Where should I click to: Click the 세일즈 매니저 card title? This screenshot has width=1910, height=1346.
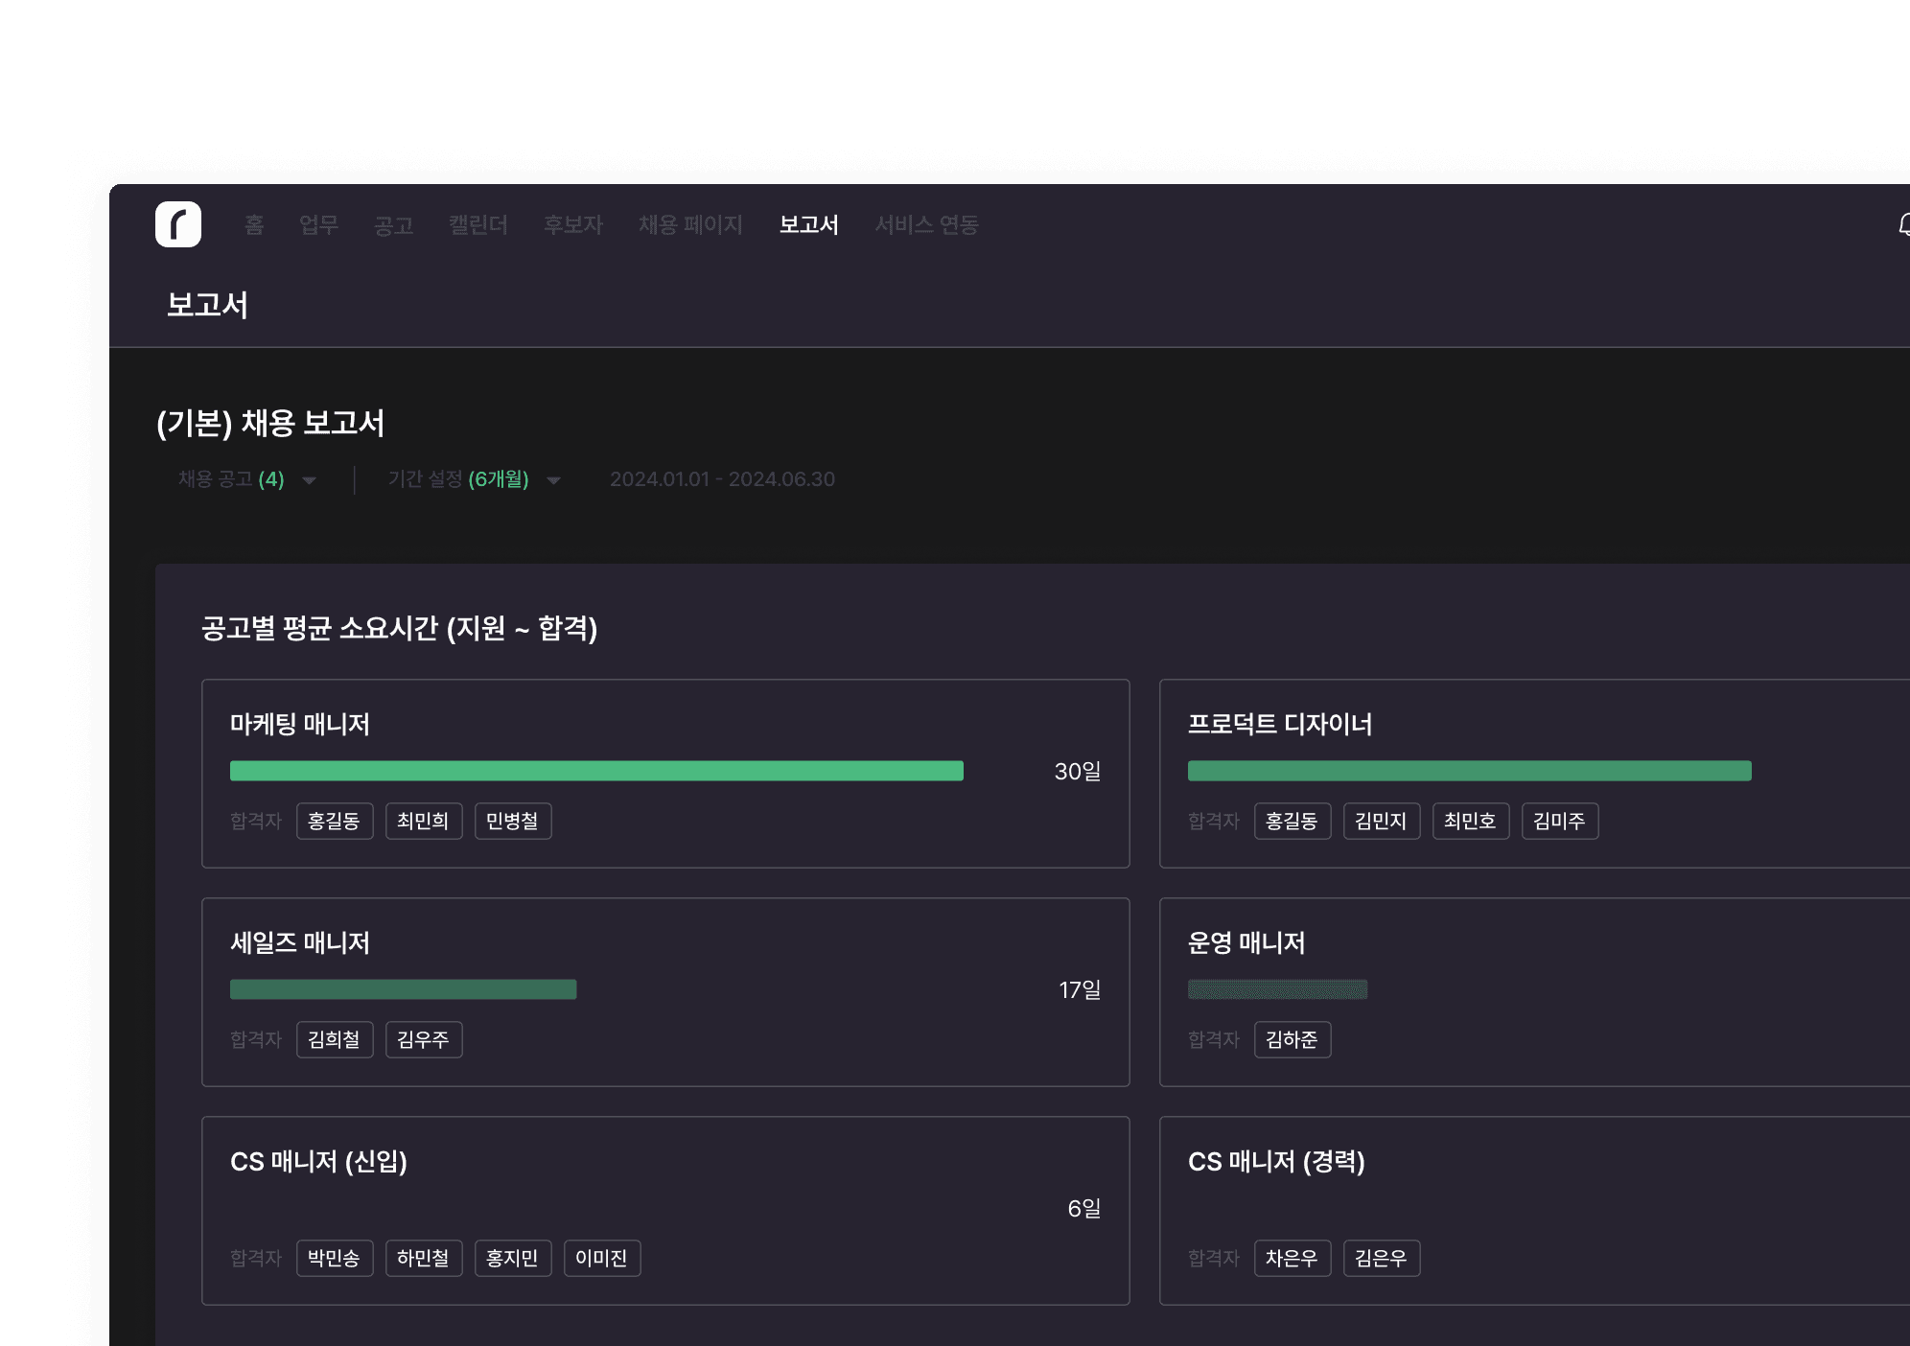(300, 942)
